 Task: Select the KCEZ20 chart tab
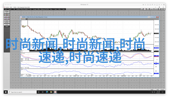click(x=23, y=19)
